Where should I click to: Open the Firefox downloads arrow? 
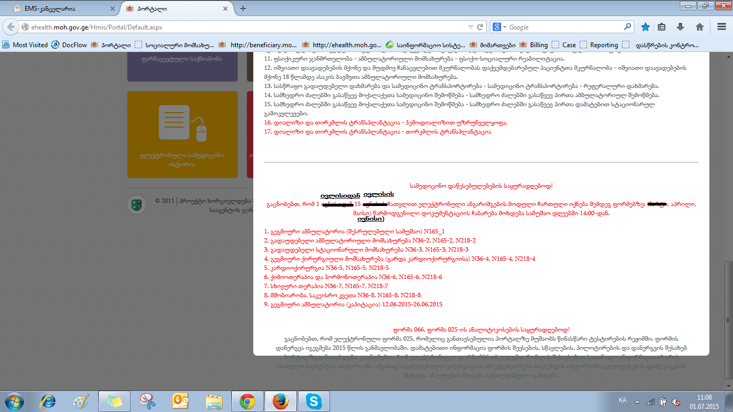[680, 27]
